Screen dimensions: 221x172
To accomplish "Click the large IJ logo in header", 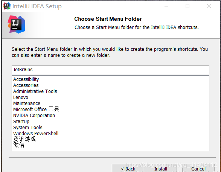I will (x=17, y=24).
